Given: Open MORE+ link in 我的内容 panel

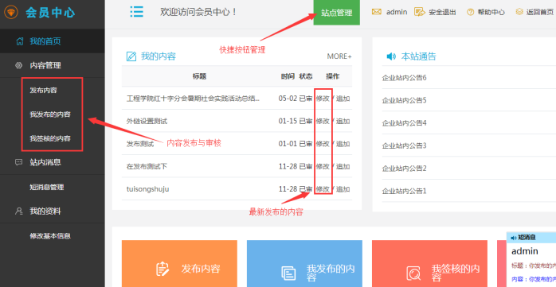Looking at the screenshot, I should tap(339, 56).
